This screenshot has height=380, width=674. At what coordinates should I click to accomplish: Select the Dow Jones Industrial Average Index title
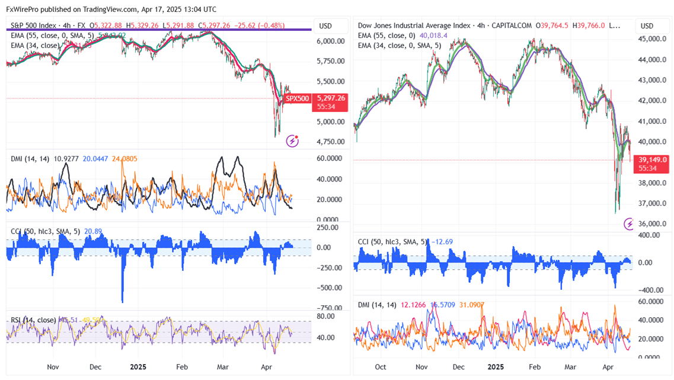[x=414, y=25]
